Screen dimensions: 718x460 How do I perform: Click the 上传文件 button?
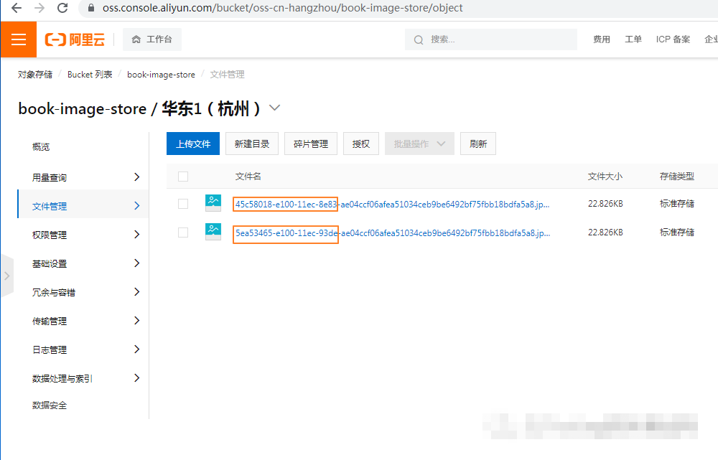[192, 144]
